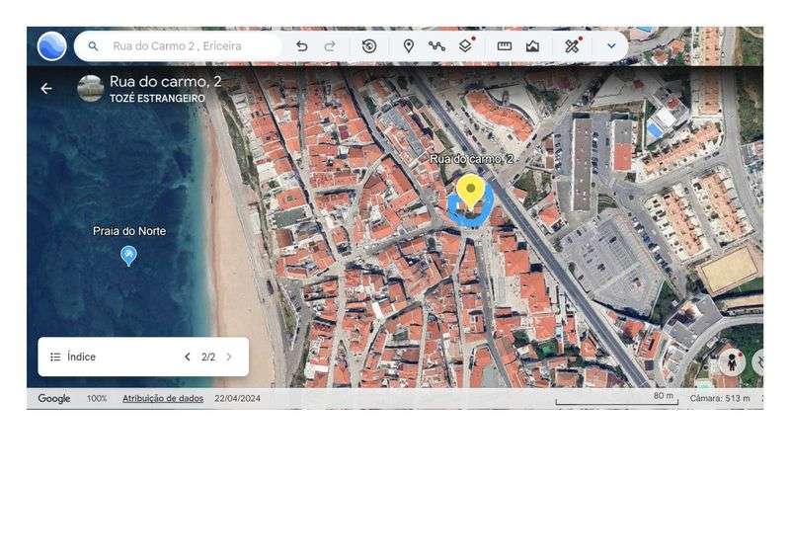Click the yellow Rua do carmo placemark

pos(471,192)
